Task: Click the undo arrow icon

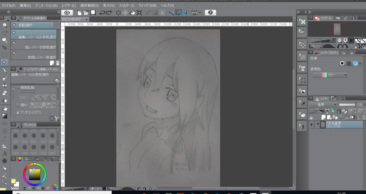Action: (x=102, y=13)
